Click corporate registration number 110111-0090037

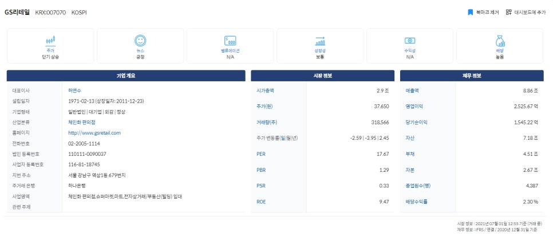tap(87, 154)
